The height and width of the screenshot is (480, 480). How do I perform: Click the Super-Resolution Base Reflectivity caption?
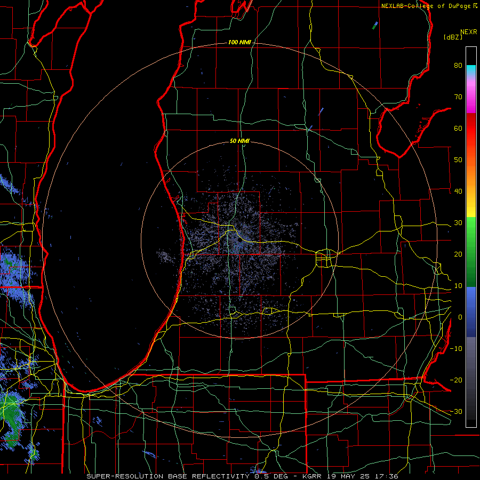tap(243, 476)
